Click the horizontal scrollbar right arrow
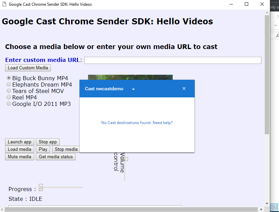This screenshot has height=212, width=279. (x=261, y=209)
